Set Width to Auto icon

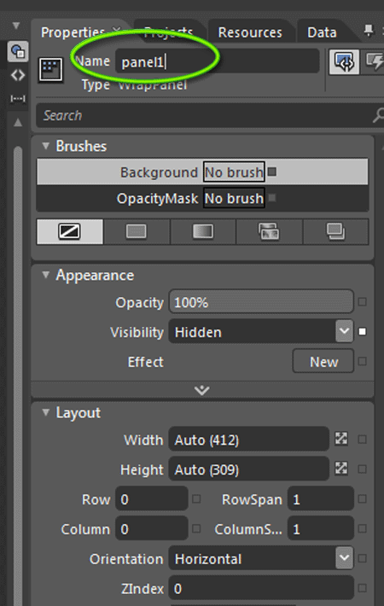(x=341, y=439)
